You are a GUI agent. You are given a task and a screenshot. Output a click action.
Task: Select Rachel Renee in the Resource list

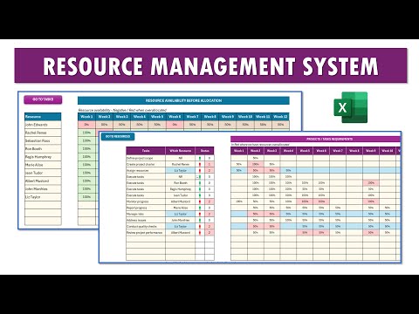[x=43, y=133]
